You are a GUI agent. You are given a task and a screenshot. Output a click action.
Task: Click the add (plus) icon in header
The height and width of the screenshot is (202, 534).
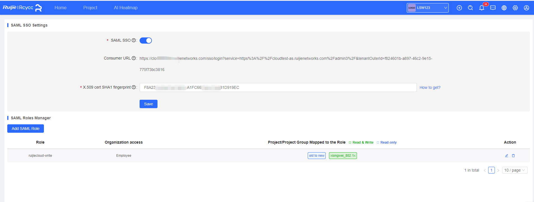click(x=459, y=8)
